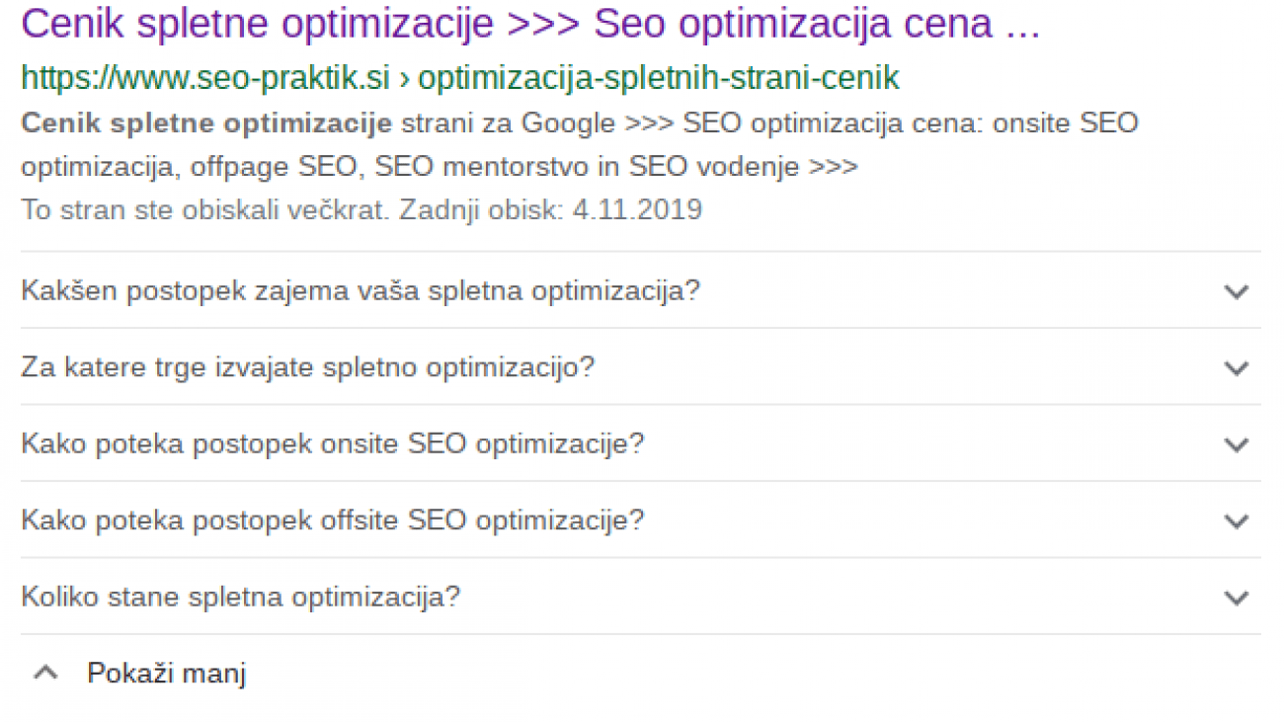
Task: Expand "Kakšen postopek zajema vaša spletna optimizacija?"
Action: 361,290
